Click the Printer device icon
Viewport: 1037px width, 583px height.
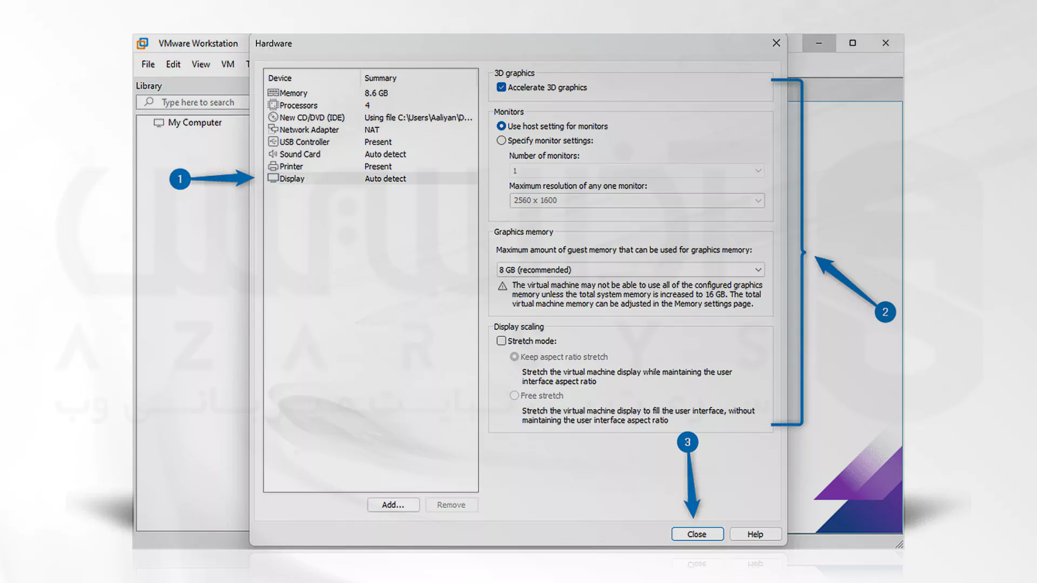tap(273, 166)
